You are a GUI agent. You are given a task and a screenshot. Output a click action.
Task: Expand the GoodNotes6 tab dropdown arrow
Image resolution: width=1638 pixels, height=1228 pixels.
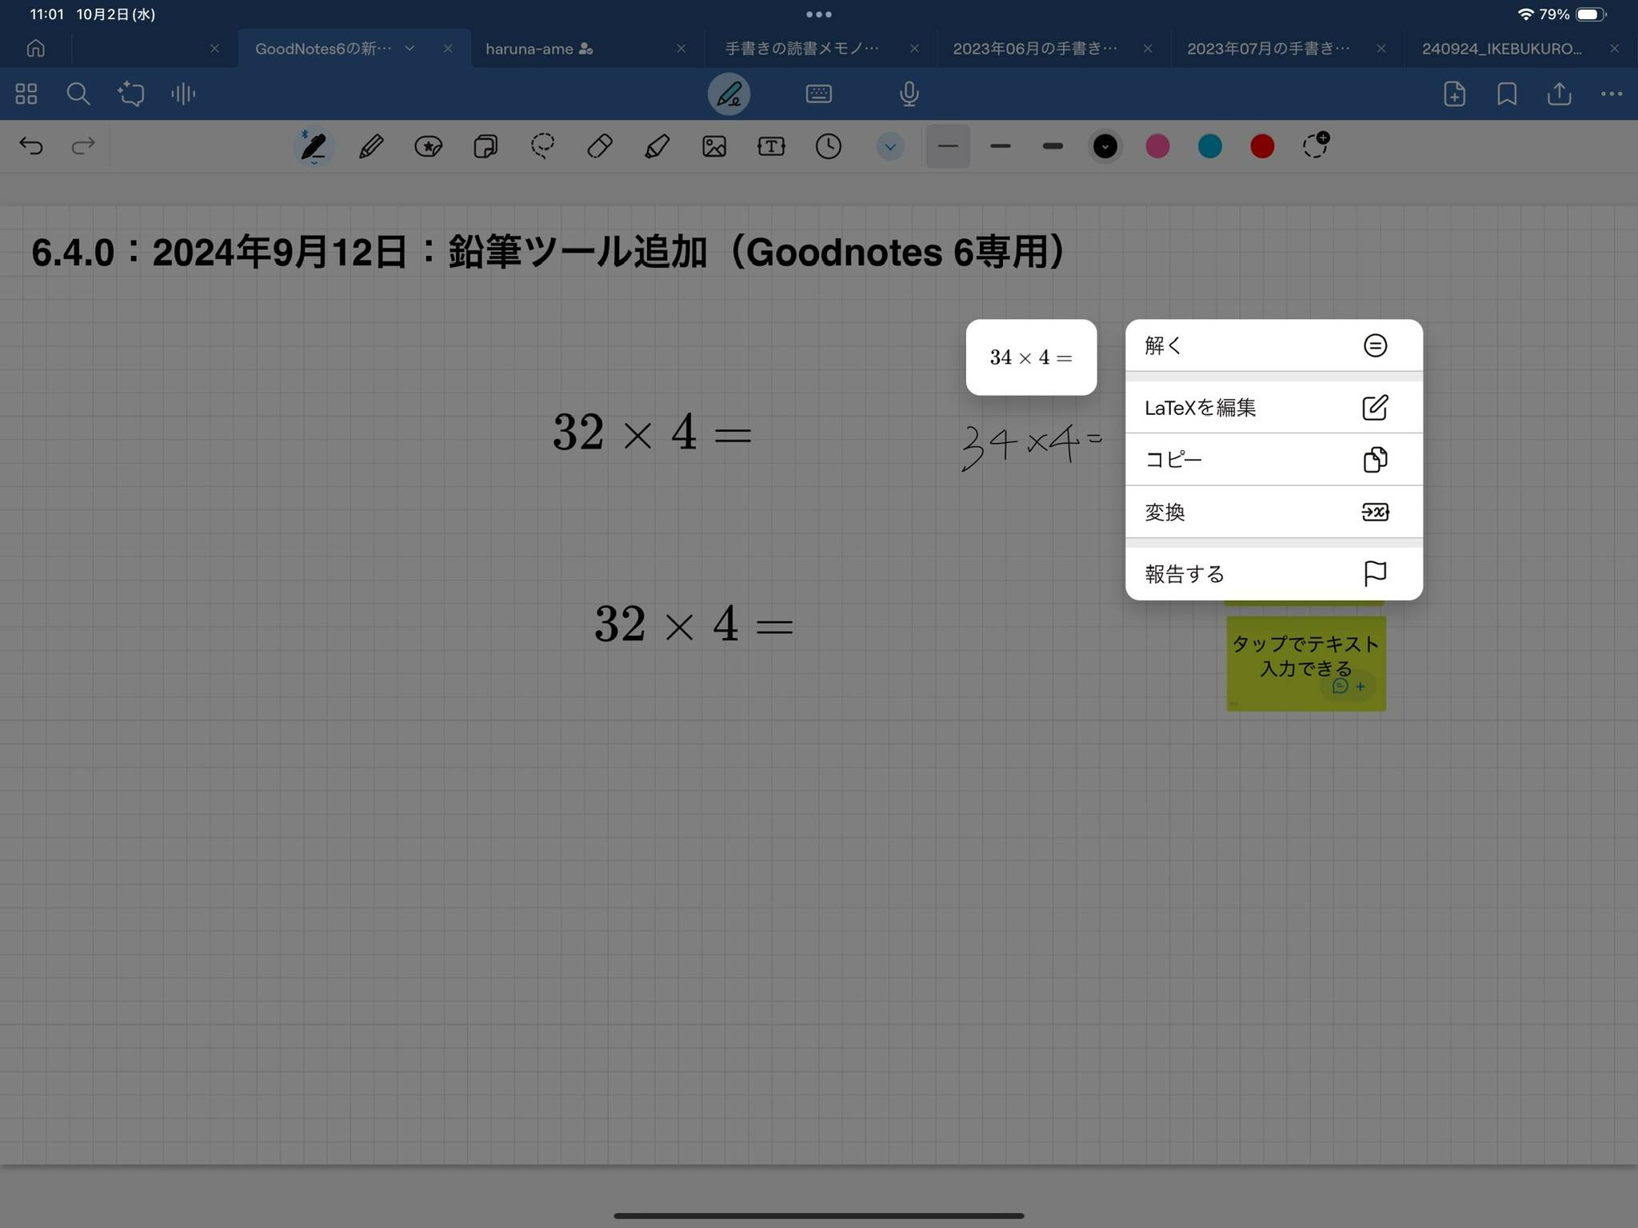[x=409, y=49]
